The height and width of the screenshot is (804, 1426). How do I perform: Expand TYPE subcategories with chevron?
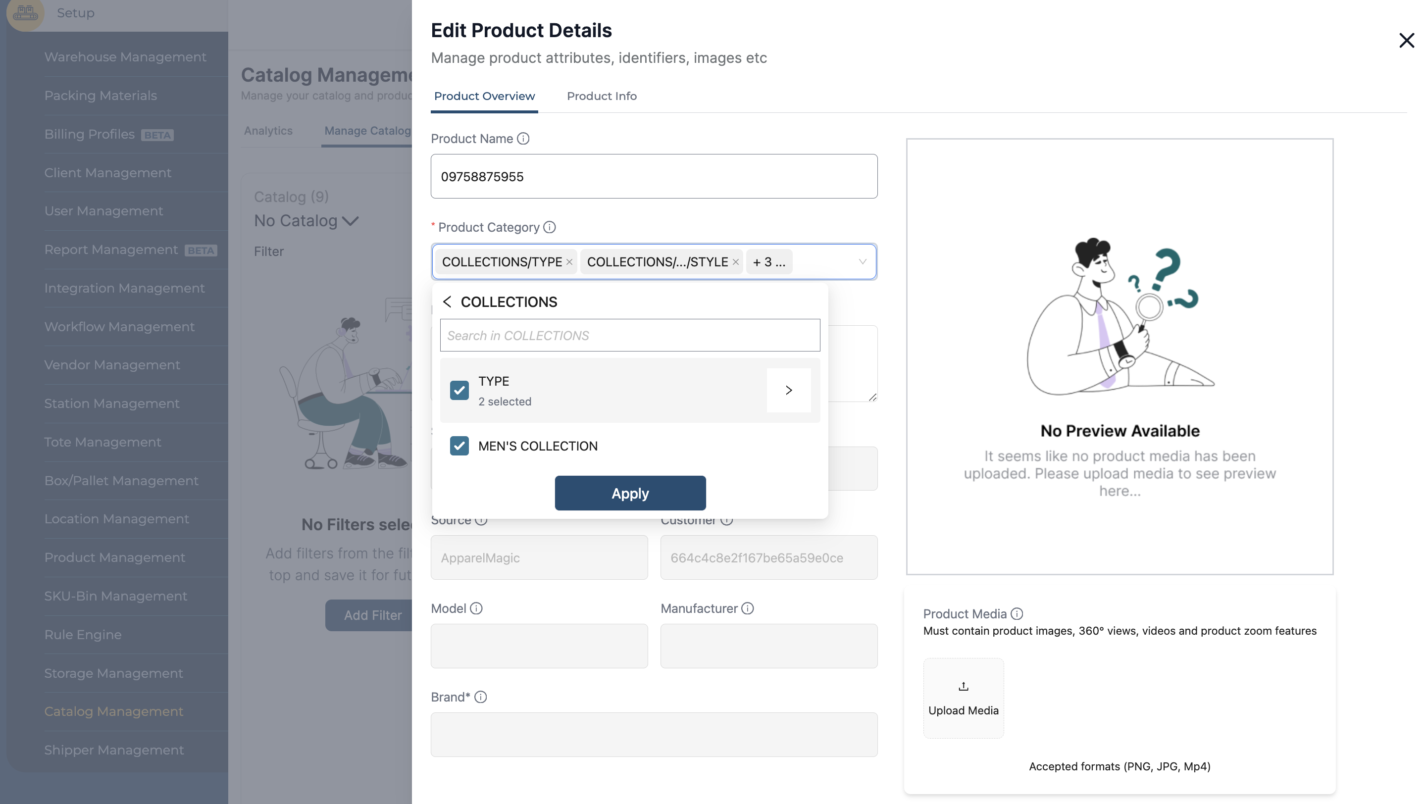788,391
